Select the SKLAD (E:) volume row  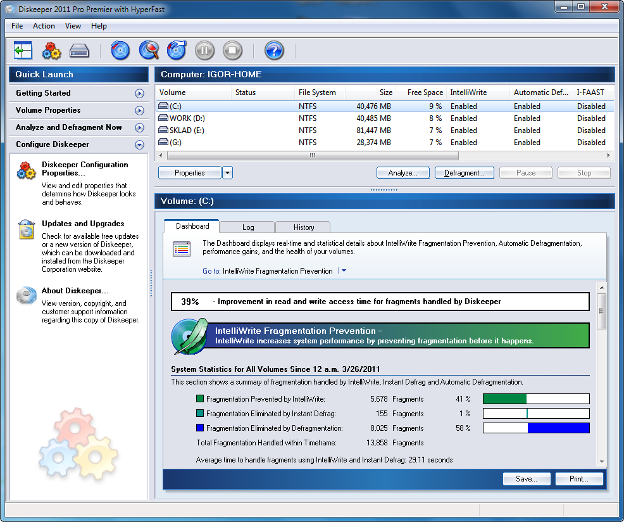384,130
